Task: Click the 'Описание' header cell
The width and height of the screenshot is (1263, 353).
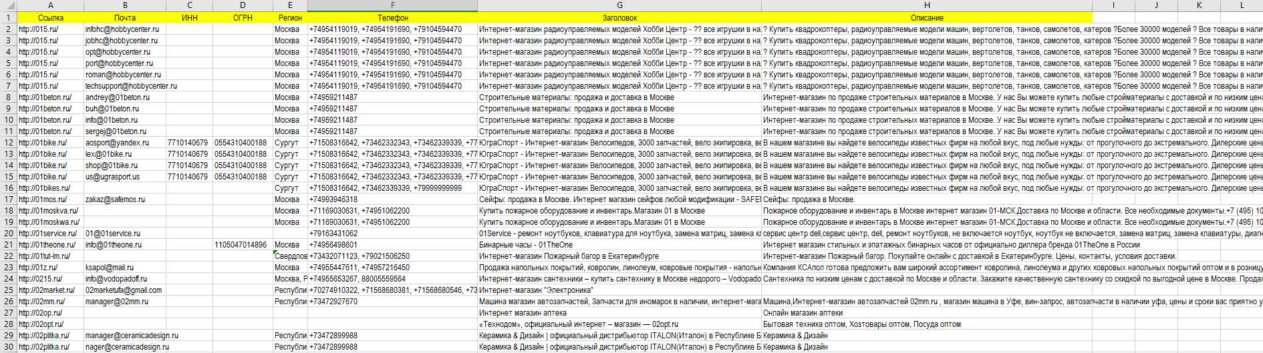Action: [x=927, y=18]
